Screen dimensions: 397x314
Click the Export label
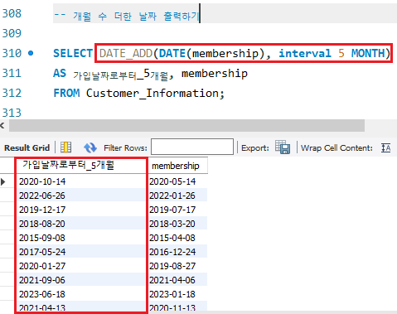(x=255, y=148)
